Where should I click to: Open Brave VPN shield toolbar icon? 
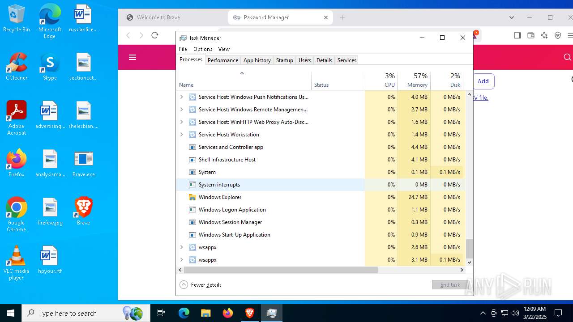coord(558,35)
